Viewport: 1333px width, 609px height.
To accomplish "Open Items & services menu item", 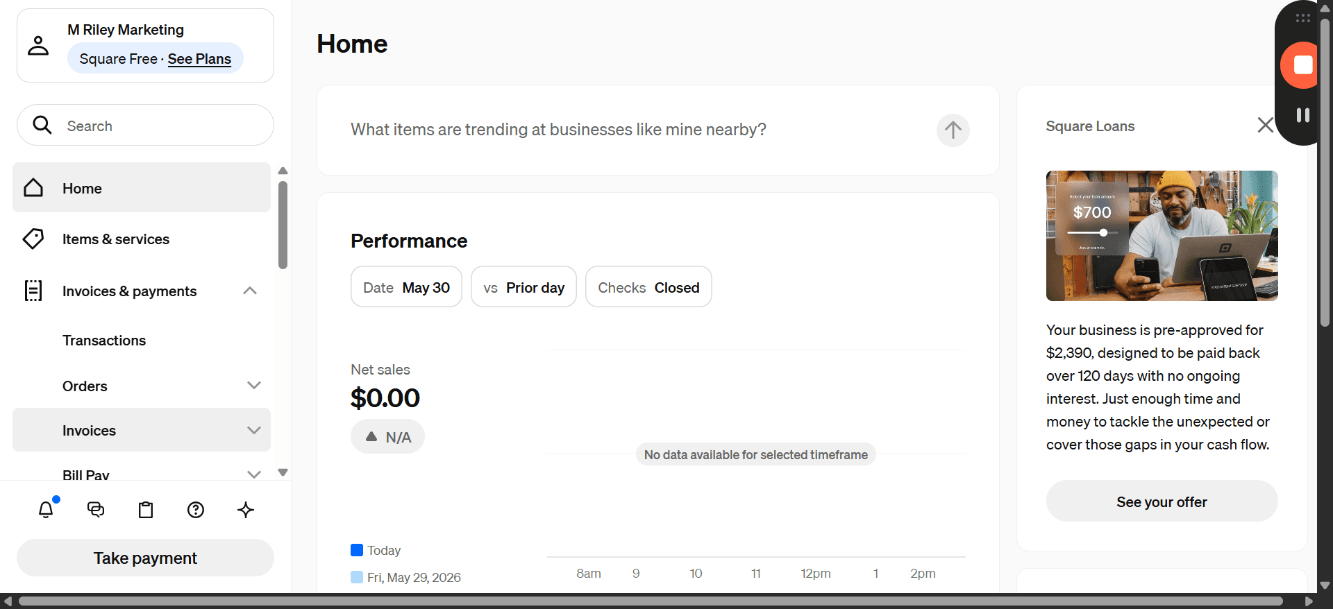I will (x=142, y=239).
